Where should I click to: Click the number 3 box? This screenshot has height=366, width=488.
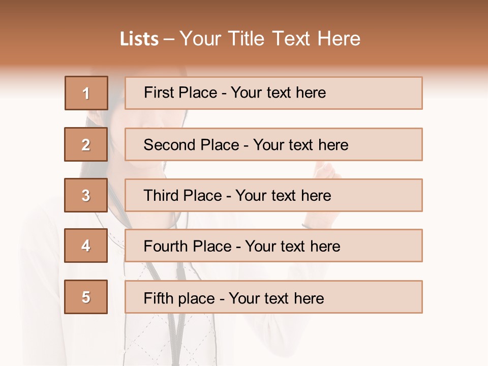(x=86, y=195)
